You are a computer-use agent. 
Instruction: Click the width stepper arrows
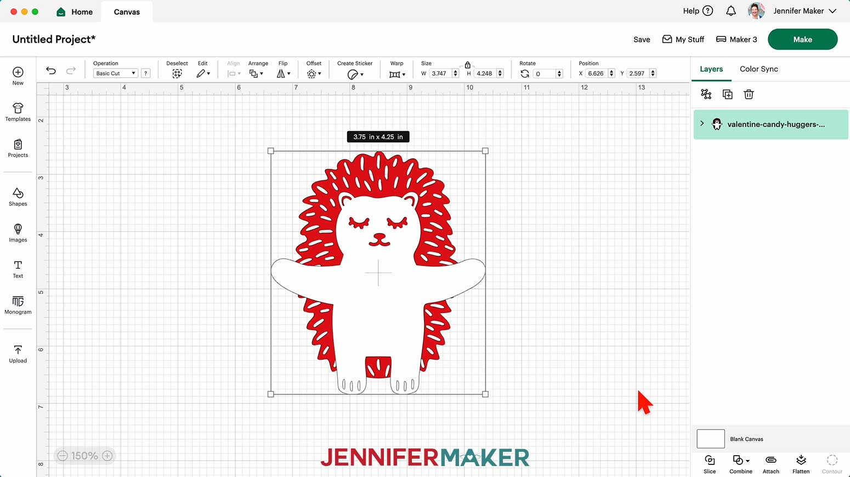[x=455, y=73]
